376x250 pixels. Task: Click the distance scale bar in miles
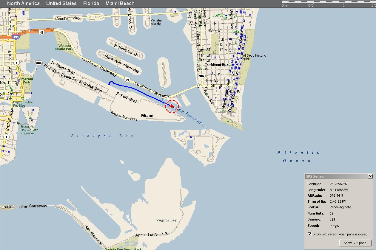328,2
